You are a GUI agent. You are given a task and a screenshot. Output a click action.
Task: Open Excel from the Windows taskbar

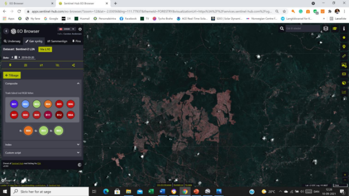151,192
